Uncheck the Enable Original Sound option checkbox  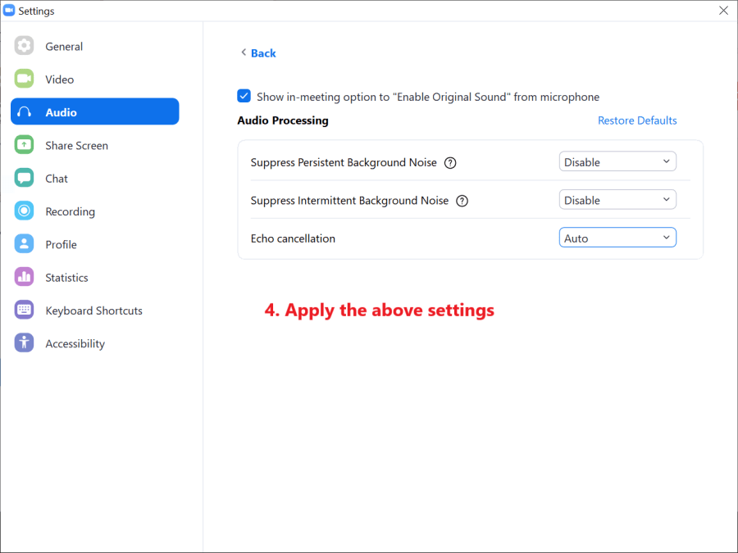tap(244, 97)
